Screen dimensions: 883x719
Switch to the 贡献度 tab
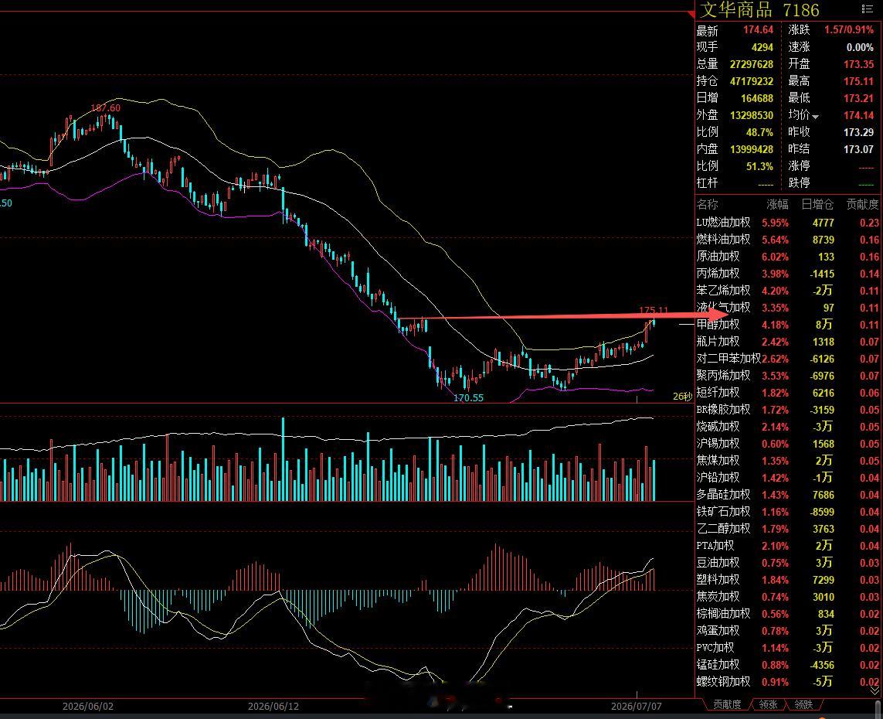[x=727, y=704]
